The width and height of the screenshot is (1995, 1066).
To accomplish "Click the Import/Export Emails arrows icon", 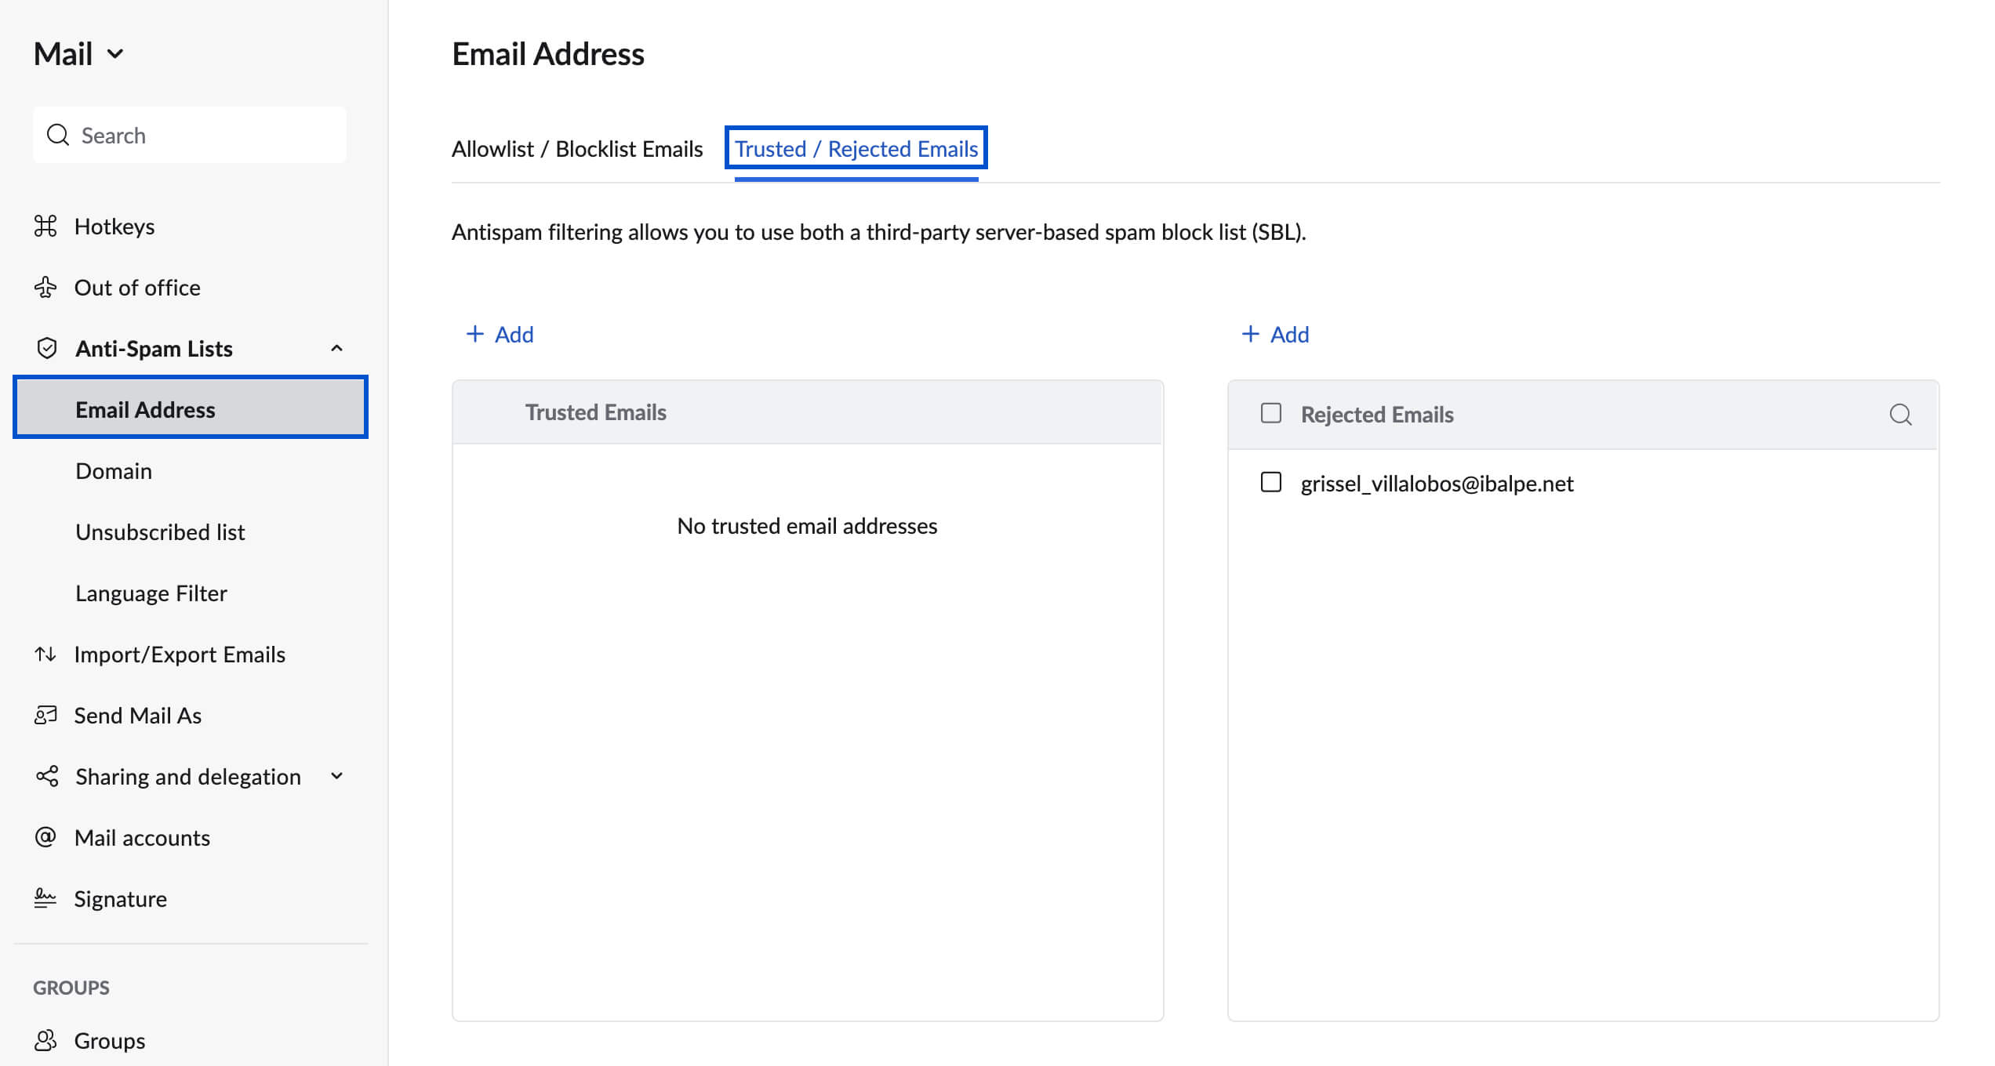I will tap(46, 654).
